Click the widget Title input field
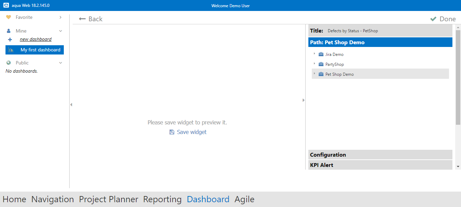 click(388, 31)
